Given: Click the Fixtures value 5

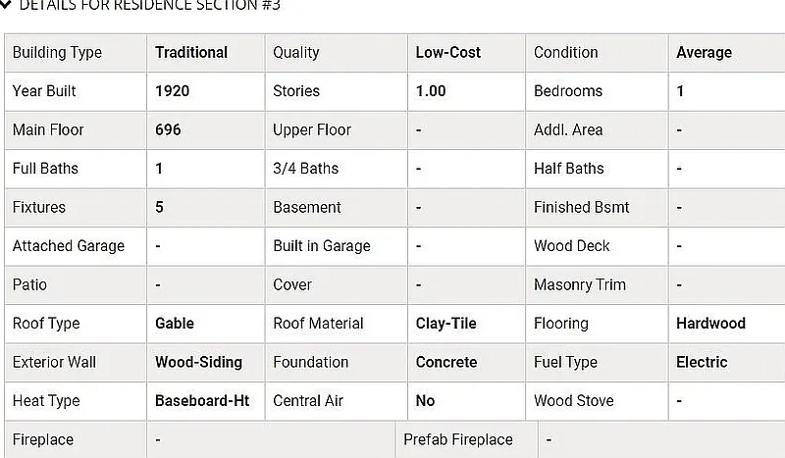Looking at the screenshot, I should 160,207.
